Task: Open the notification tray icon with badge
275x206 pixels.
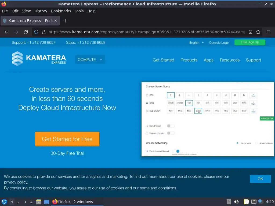Action: [260, 201]
